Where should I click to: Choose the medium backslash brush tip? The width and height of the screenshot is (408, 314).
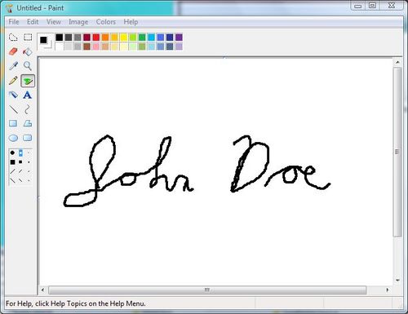coord(20,180)
